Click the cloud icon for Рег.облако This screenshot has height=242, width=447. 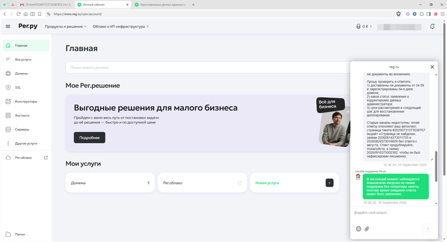pos(8,158)
